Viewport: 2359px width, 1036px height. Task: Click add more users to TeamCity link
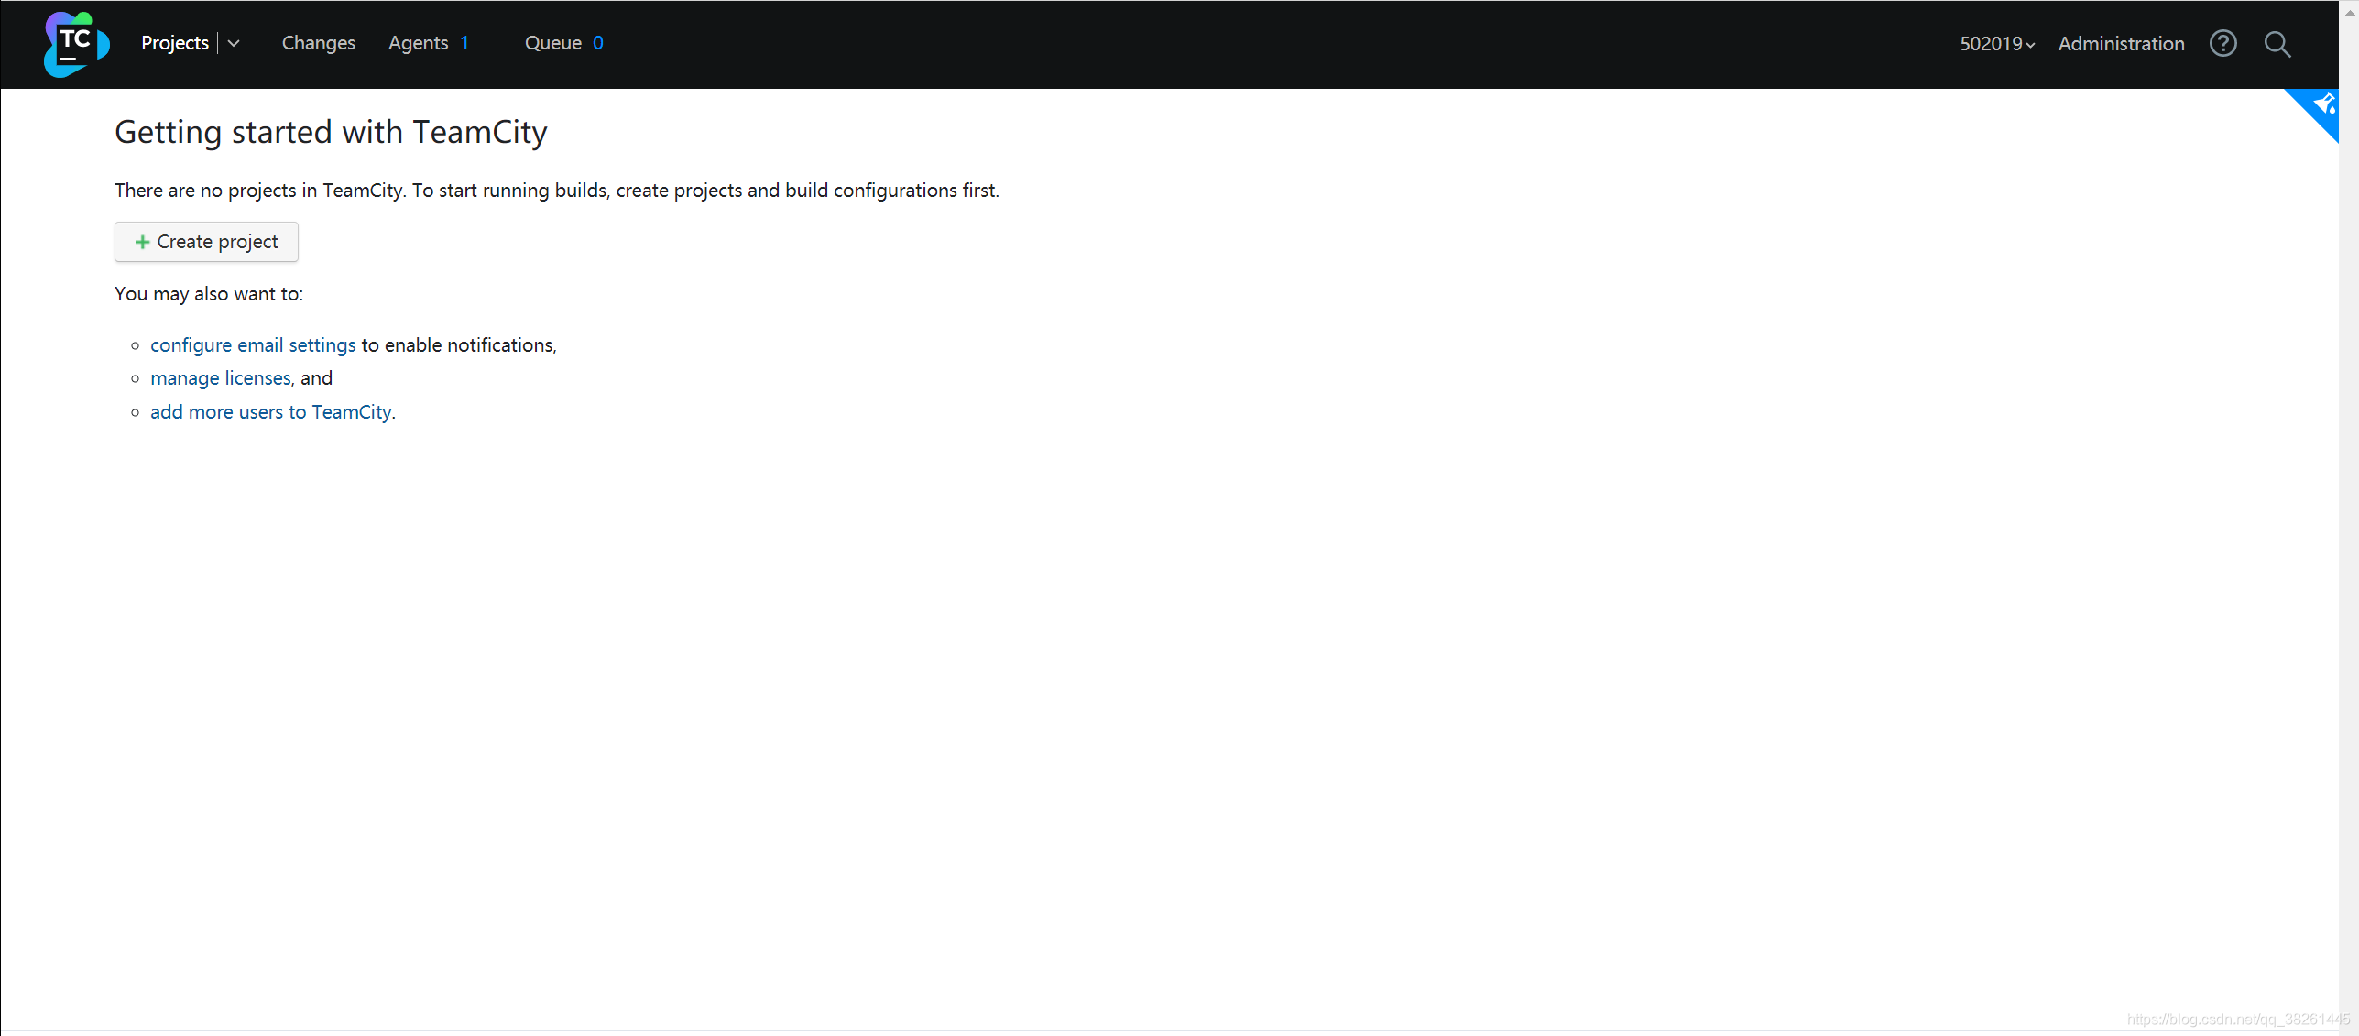pyautogui.click(x=271, y=412)
